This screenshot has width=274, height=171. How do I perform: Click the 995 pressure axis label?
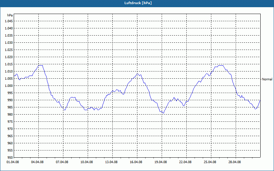click(x=10, y=93)
